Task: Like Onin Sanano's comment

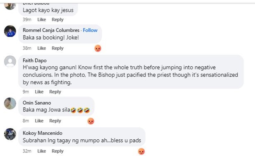Action: (39, 121)
